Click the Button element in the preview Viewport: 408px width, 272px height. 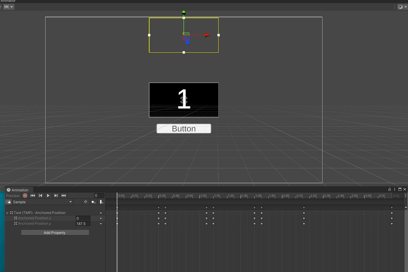point(184,129)
